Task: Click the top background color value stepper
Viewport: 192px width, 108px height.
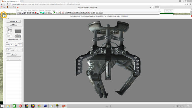Action: click(x=11, y=31)
